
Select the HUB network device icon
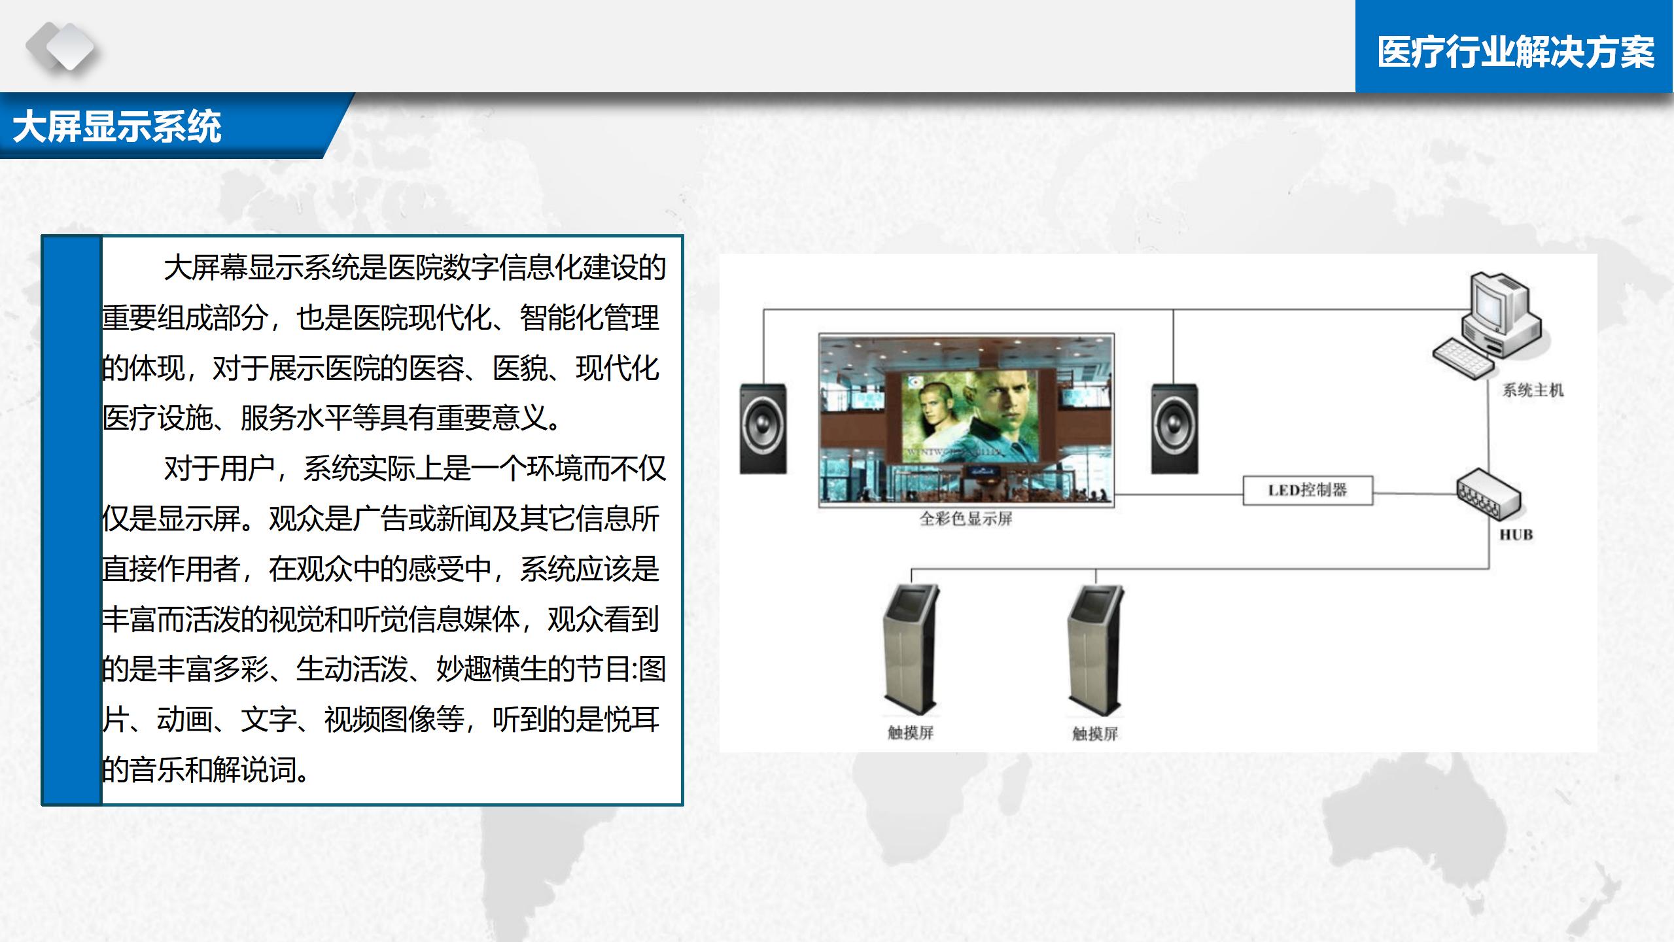[1488, 495]
